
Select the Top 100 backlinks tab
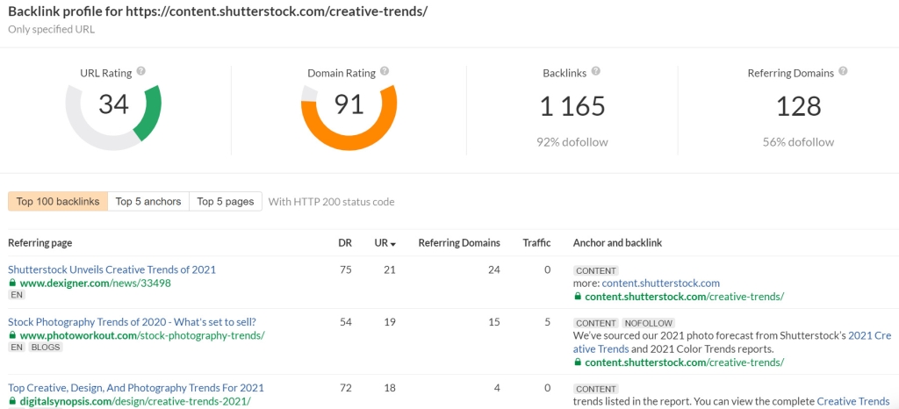58,202
